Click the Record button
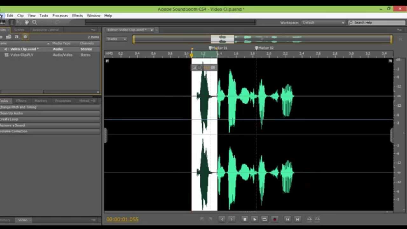Image resolution: width=407 pixels, height=229 pixels. point(275,219)
